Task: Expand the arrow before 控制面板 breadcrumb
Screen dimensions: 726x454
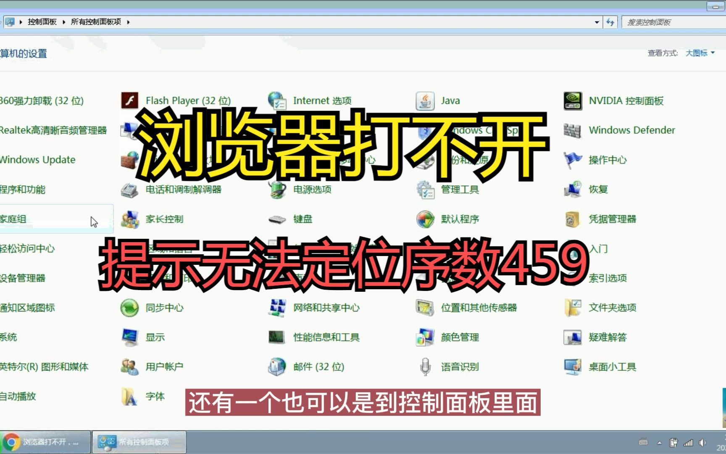Action: (x=21, y=22)
